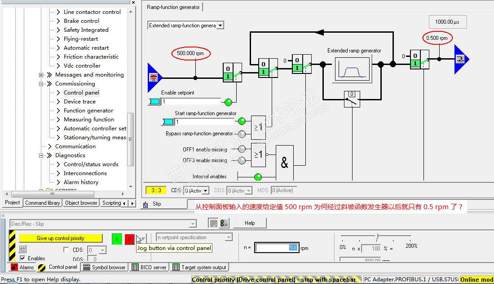Click the AND logic gate block
Viewport: 494px width, 284px height.
(x=284, y=163)
